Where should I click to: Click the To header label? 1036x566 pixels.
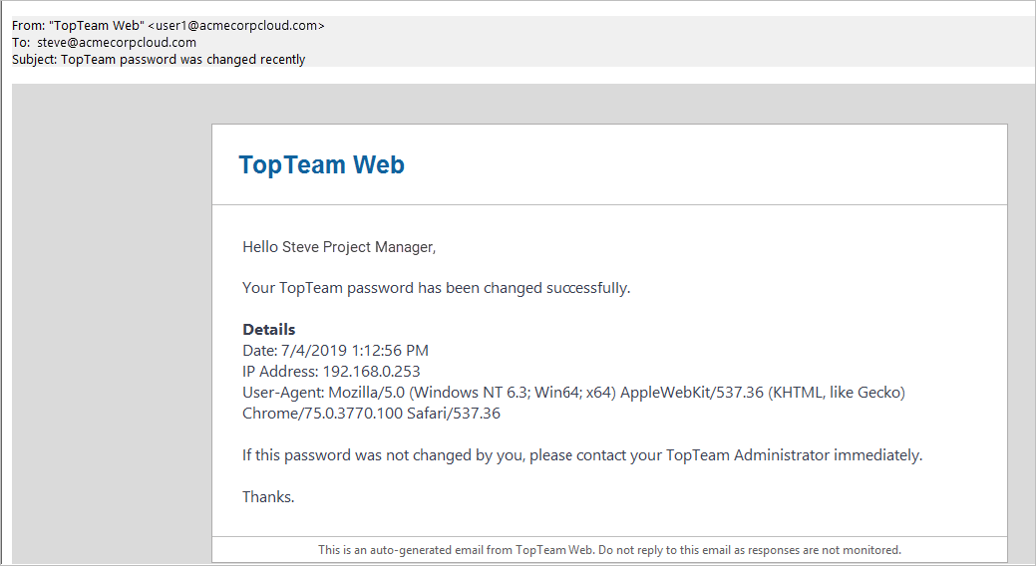[21, 42]
